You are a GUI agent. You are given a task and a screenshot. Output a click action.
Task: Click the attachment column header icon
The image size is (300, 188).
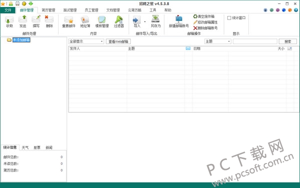click(289, 48)
